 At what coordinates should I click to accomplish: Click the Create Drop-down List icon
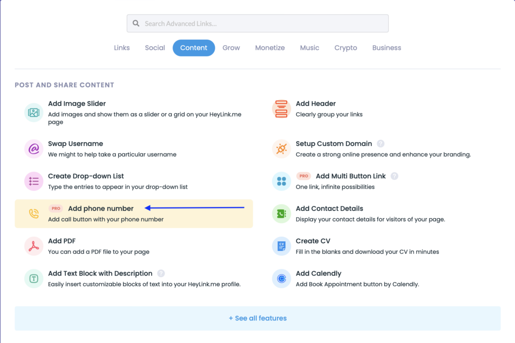pyautogui.click(x=34, y=181)
